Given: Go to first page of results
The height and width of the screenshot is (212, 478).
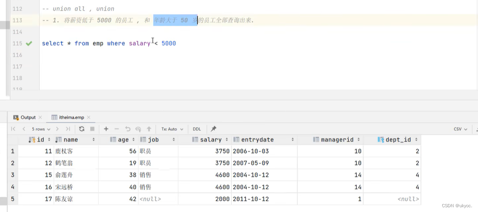Looking at the screenshot, I should tap(13, 129).
